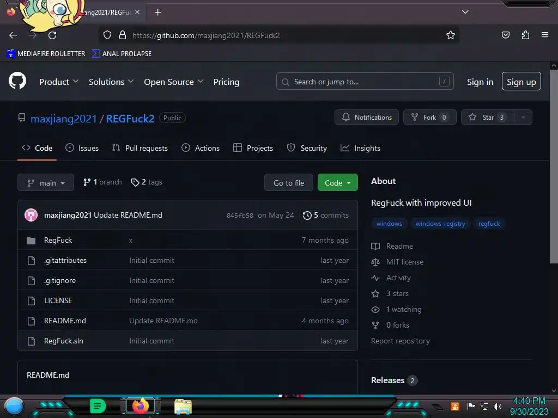This screenshot has width=558, height=418.
Task: Switch to the Actions tab
Action: (201, 148)
